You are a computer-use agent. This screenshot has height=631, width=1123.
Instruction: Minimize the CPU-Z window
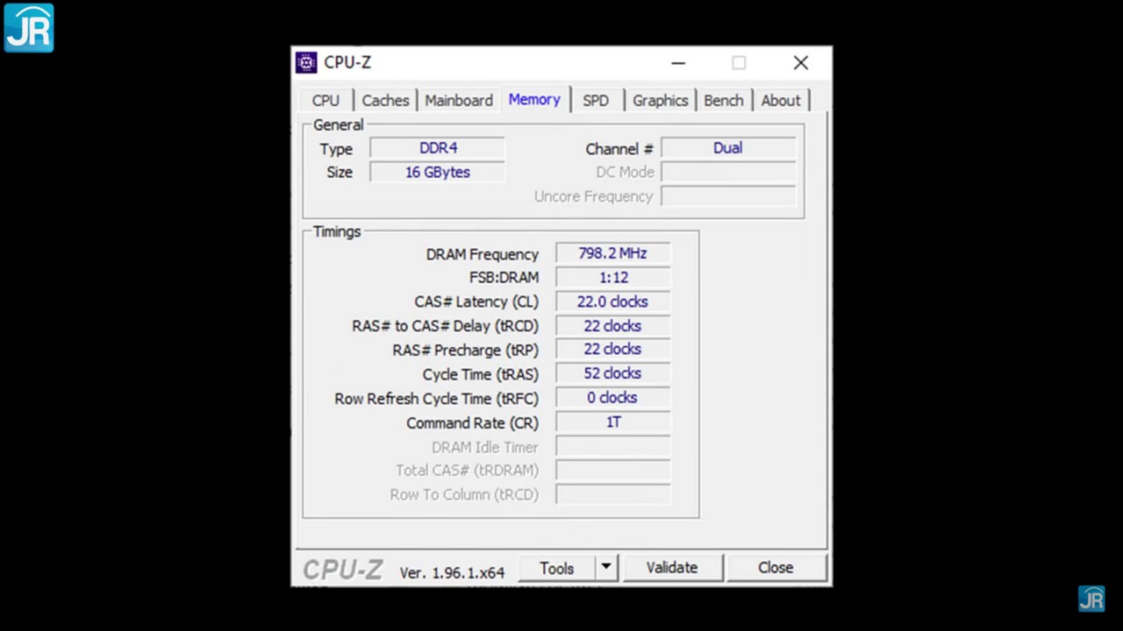pyautogui.click(x=678, y=63)
